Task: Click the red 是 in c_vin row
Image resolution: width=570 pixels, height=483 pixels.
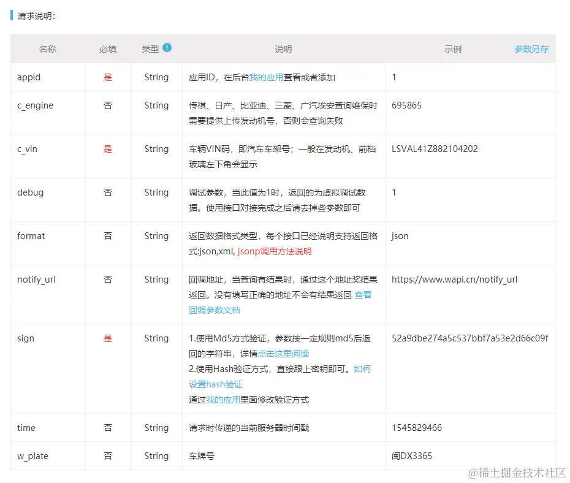Action: pyautogui.click(x=108, y=149)
